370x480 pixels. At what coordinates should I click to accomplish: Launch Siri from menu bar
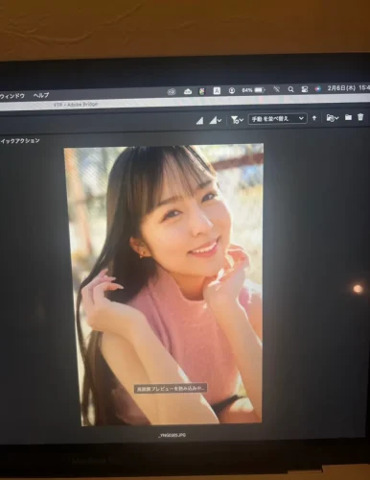tap(317, 88)
